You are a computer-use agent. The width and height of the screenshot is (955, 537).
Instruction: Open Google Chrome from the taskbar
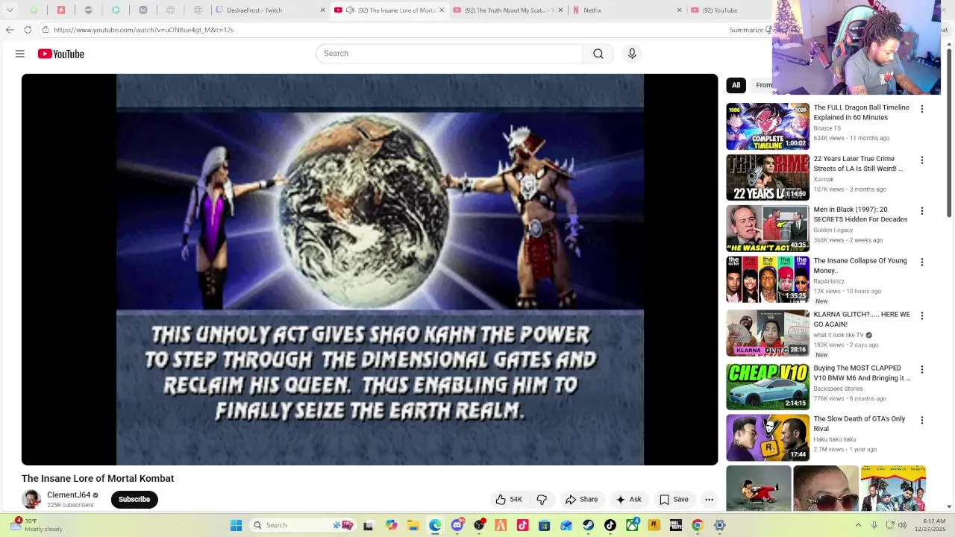698,526
